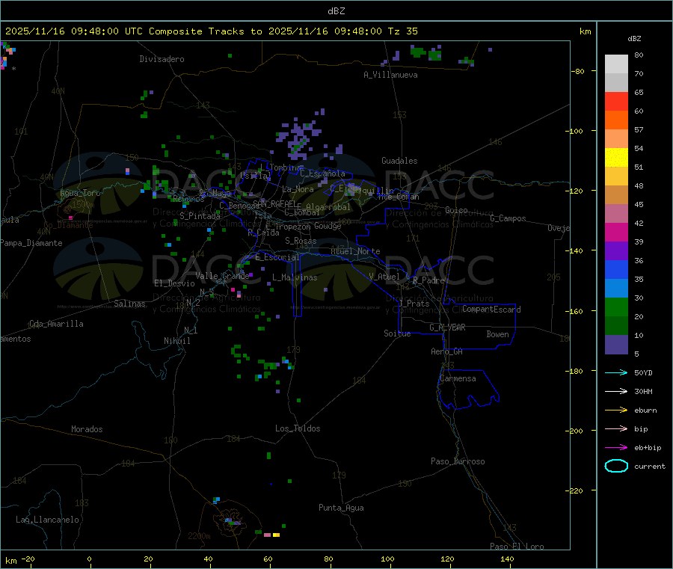Click the 'CompantEscard' map label
This screenshot has width=673, height=569.
pos(491,309)
